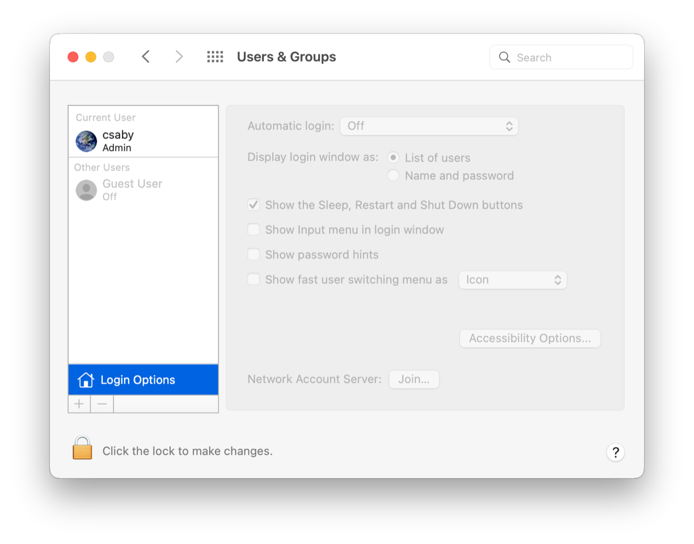Enable Show password hints checkbox
The width and height of the screenshot is (694, 544).
[253, 255]
